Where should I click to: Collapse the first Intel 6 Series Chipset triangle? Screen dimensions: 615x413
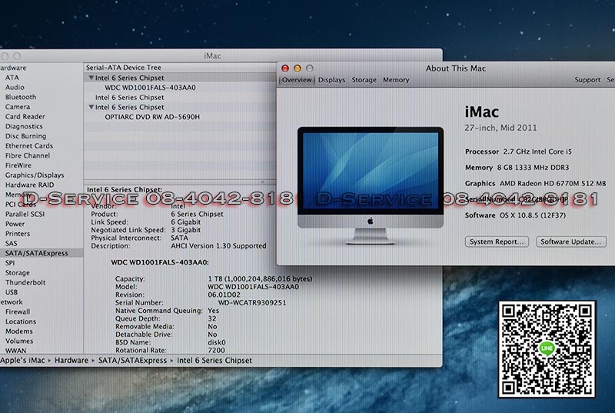(x=91, y=78)
